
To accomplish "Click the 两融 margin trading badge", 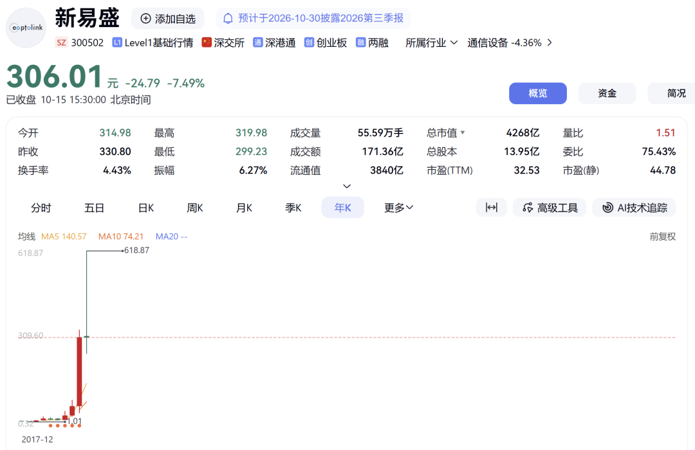I will 373,42.
